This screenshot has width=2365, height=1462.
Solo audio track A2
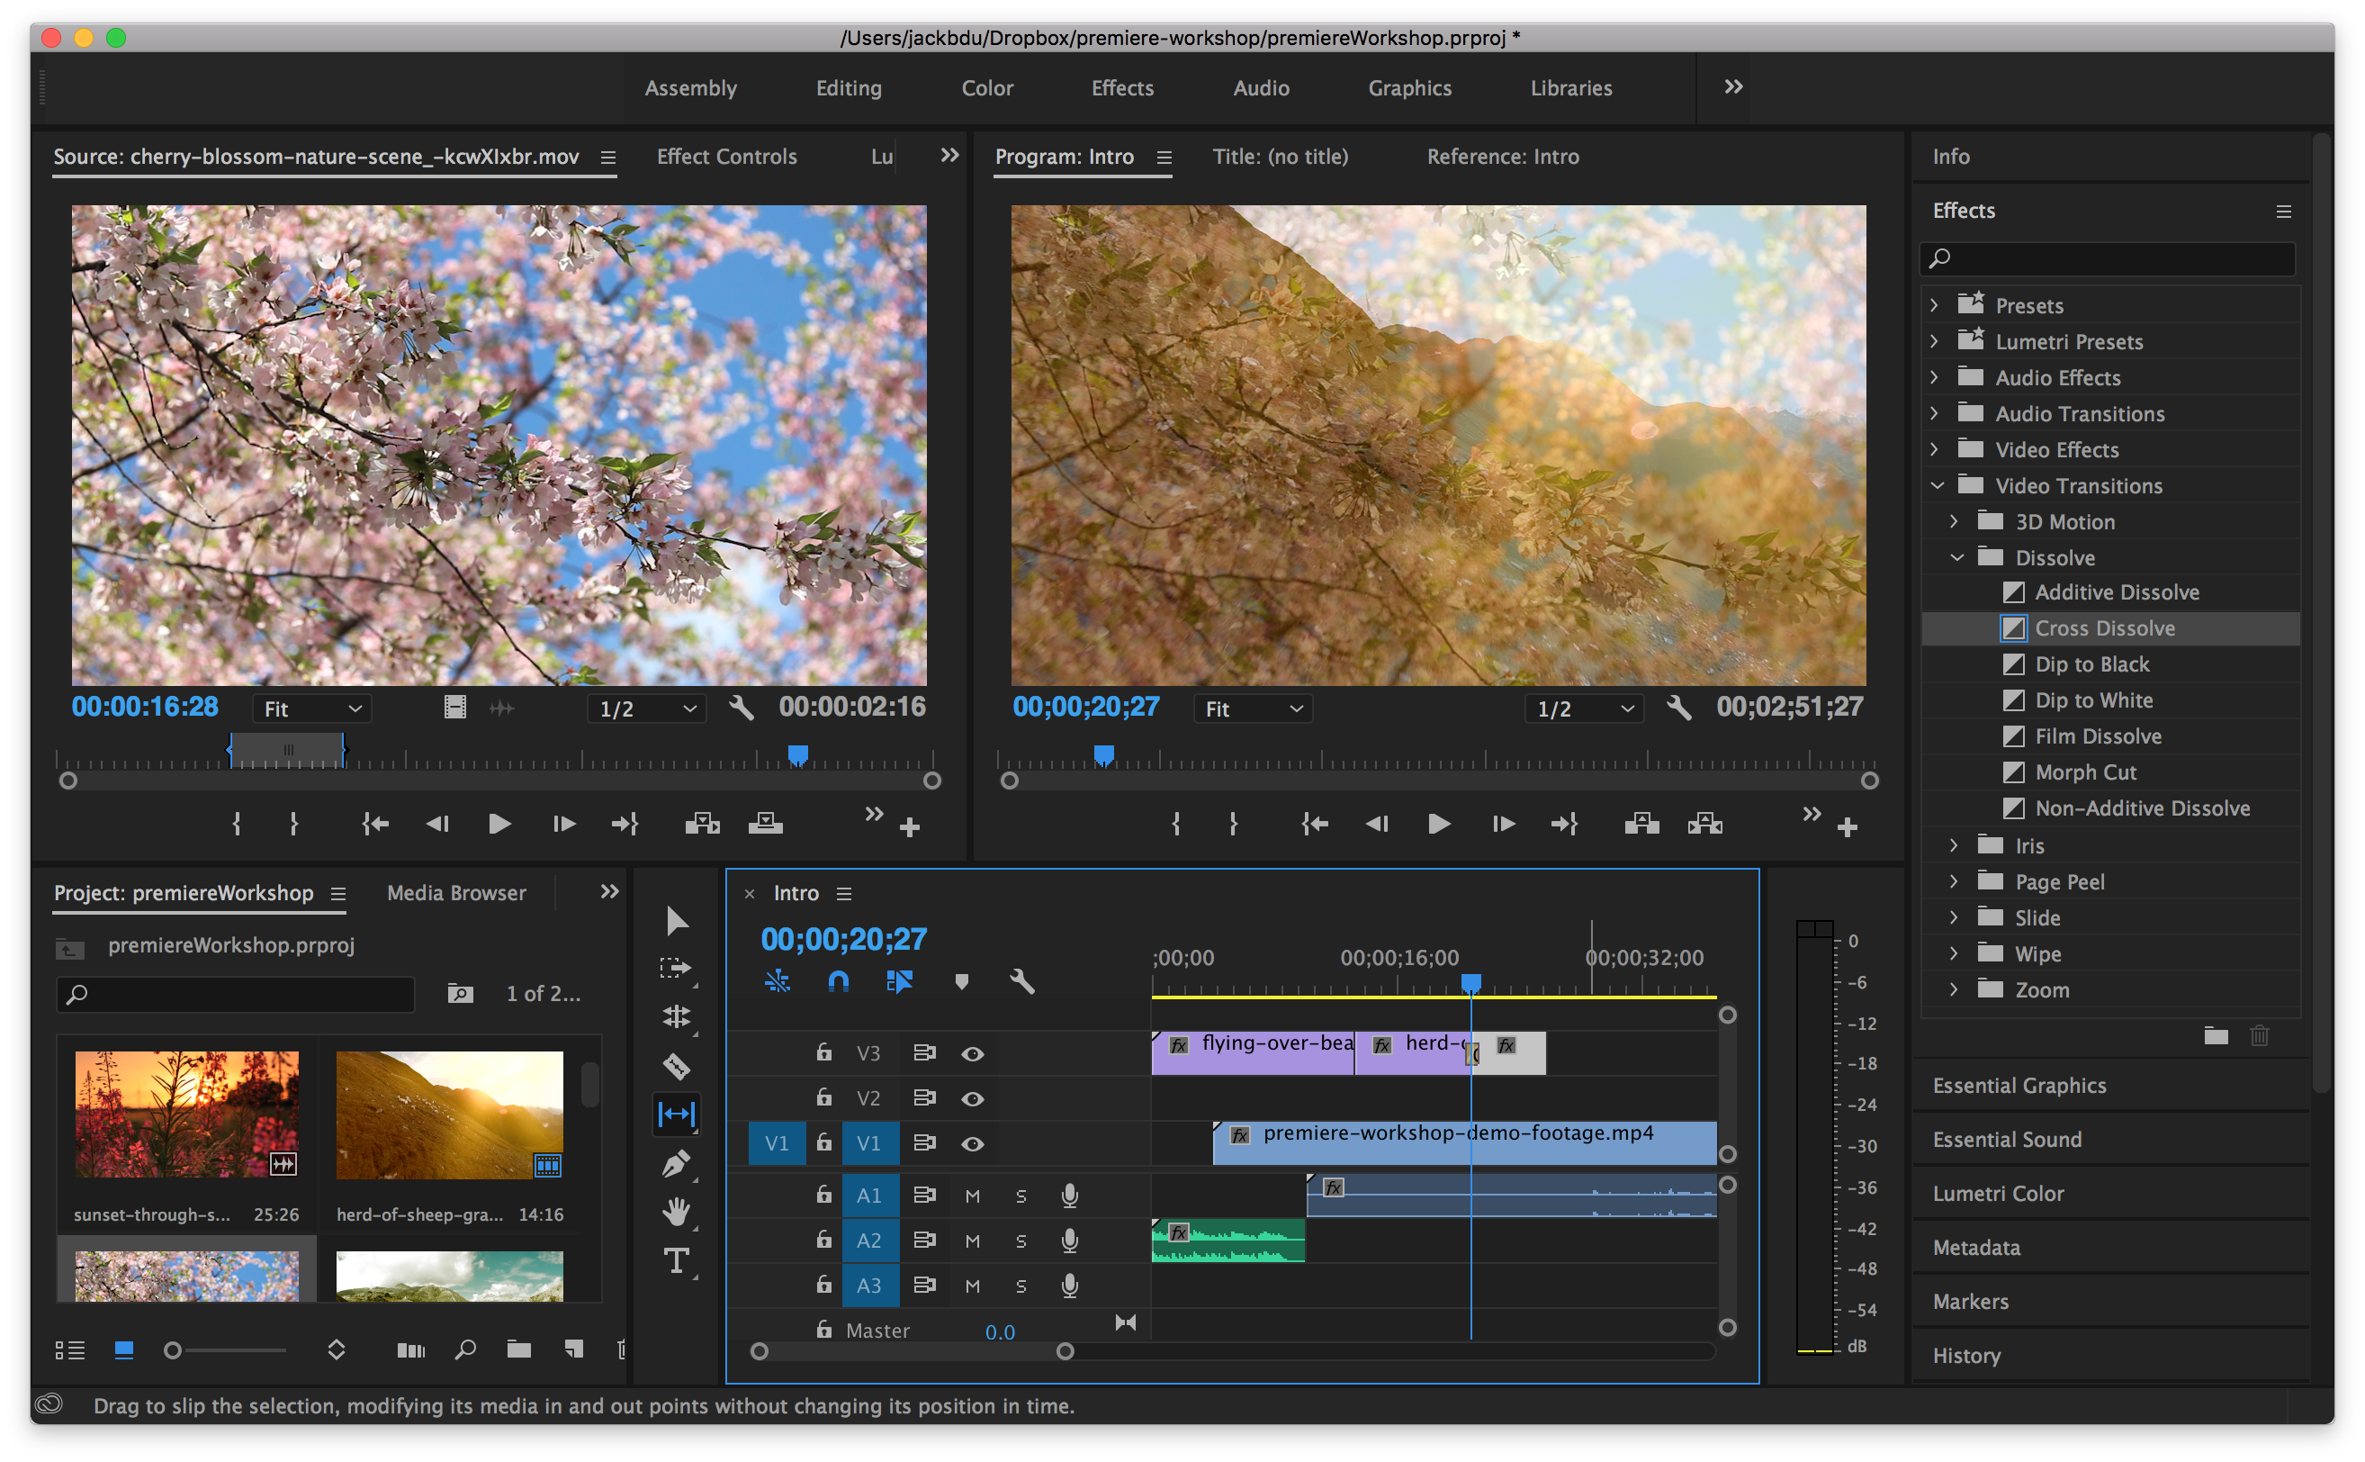pyautogui.click(x=1021, y=1241)
